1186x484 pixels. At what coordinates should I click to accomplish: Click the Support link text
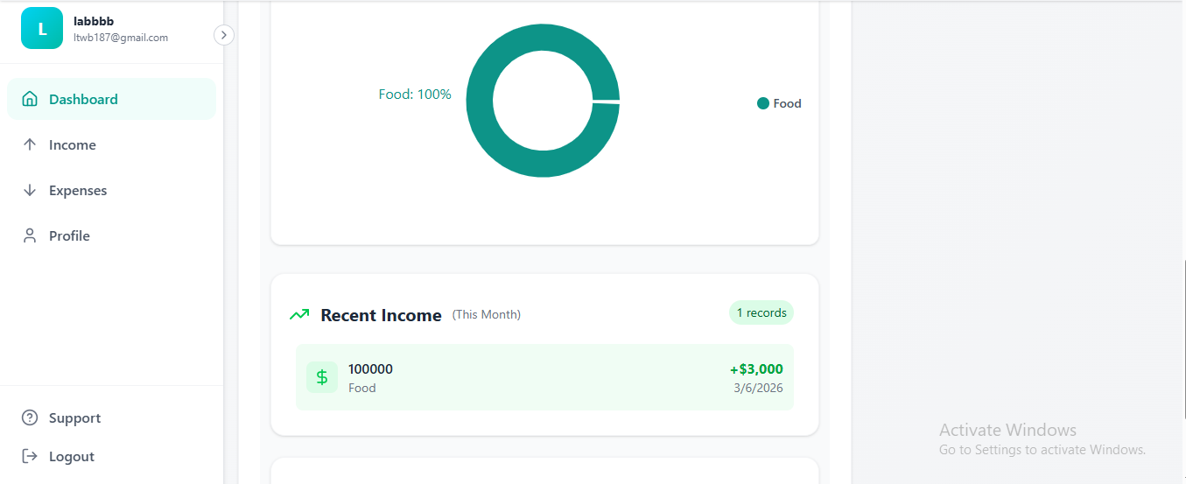click(74, 417)
